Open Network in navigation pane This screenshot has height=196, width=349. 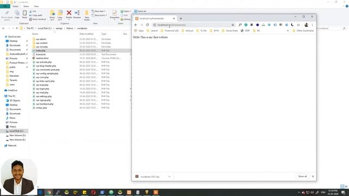[12, 145]
